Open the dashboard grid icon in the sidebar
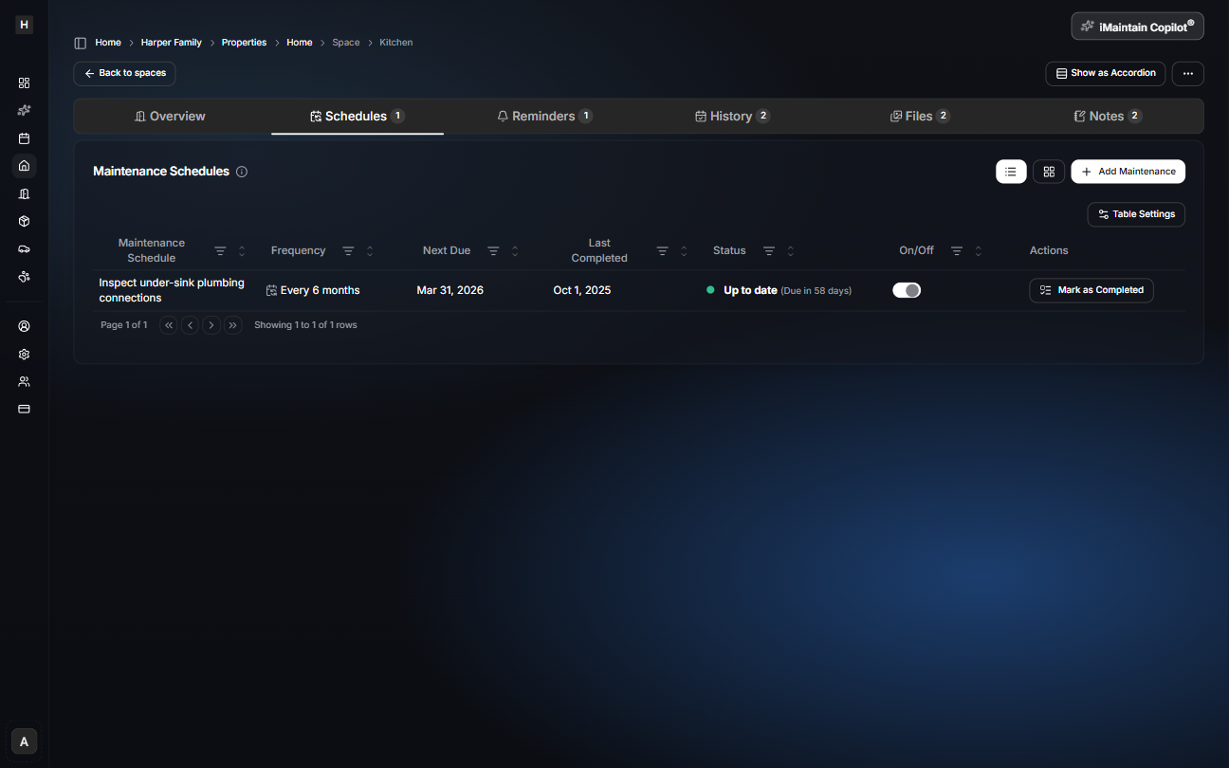Image resolution: width=1229 pixels, height=768 pixels. pos(24,82)
